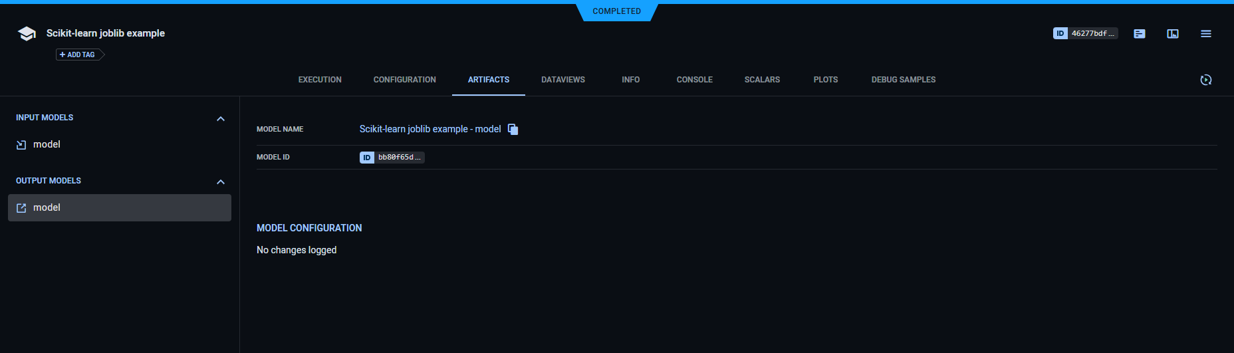Click the output model icon
This screenshot has width=1234, height=353.
coord(21,208)
